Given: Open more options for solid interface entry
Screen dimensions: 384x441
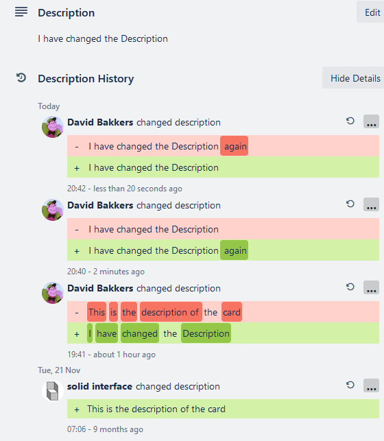Looking at the screenshot, I should click(x=372, y=385).
